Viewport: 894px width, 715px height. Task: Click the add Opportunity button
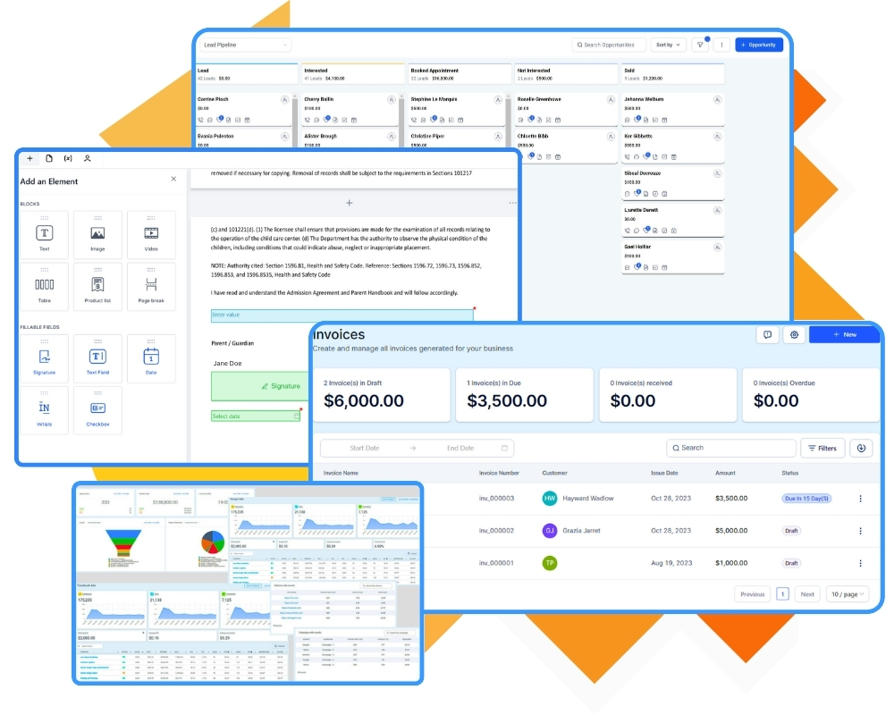759,45
